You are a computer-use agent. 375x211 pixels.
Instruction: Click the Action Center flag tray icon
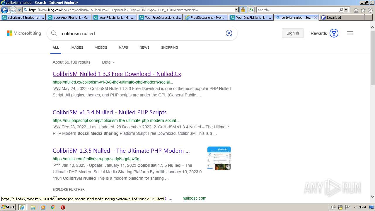(347, 207)
